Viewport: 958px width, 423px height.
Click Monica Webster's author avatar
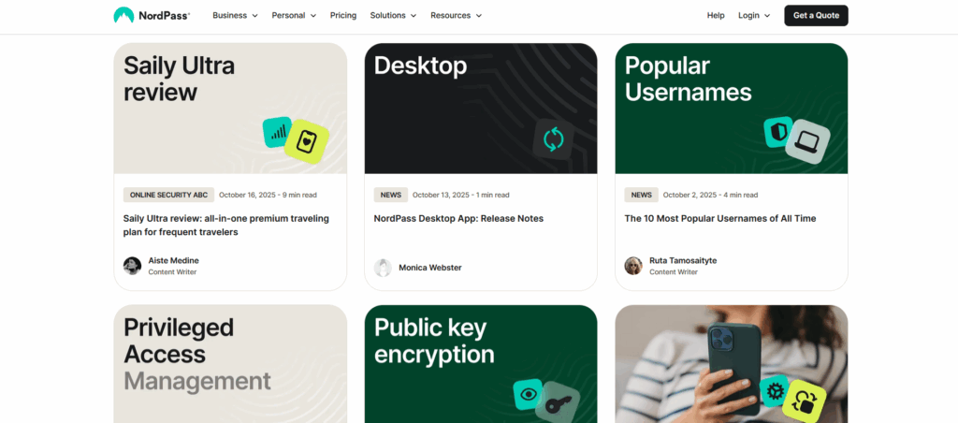384,268
